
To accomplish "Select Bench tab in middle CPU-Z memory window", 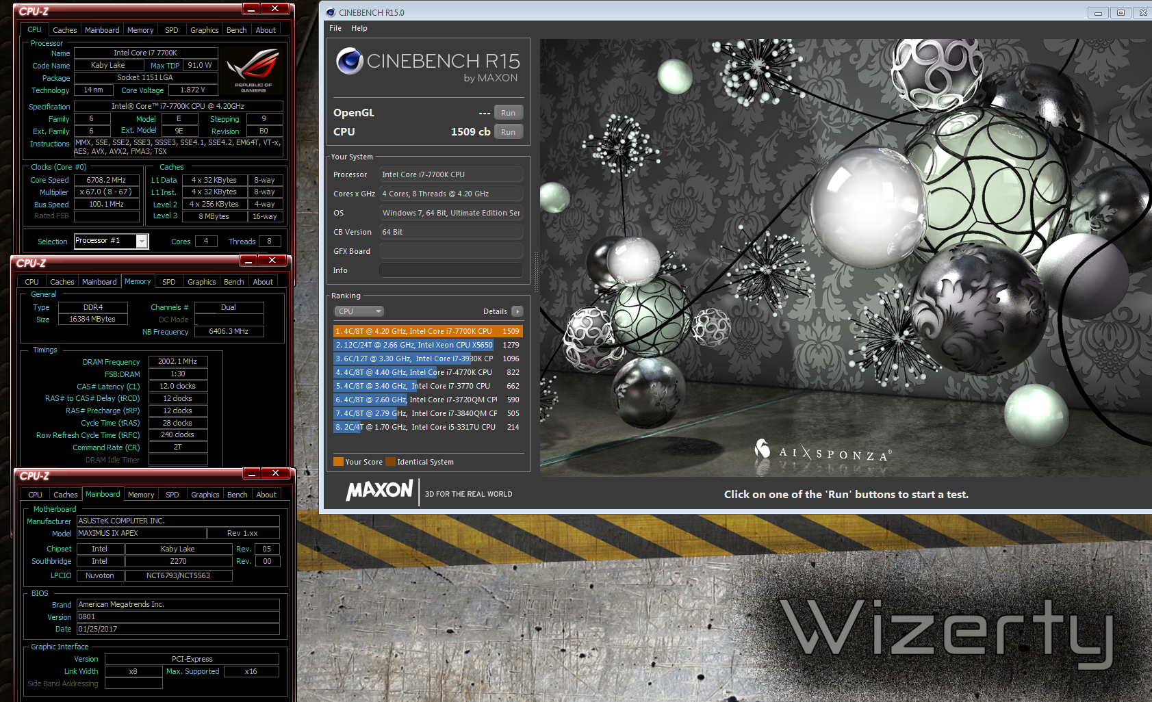I will [x=234, y=282].
